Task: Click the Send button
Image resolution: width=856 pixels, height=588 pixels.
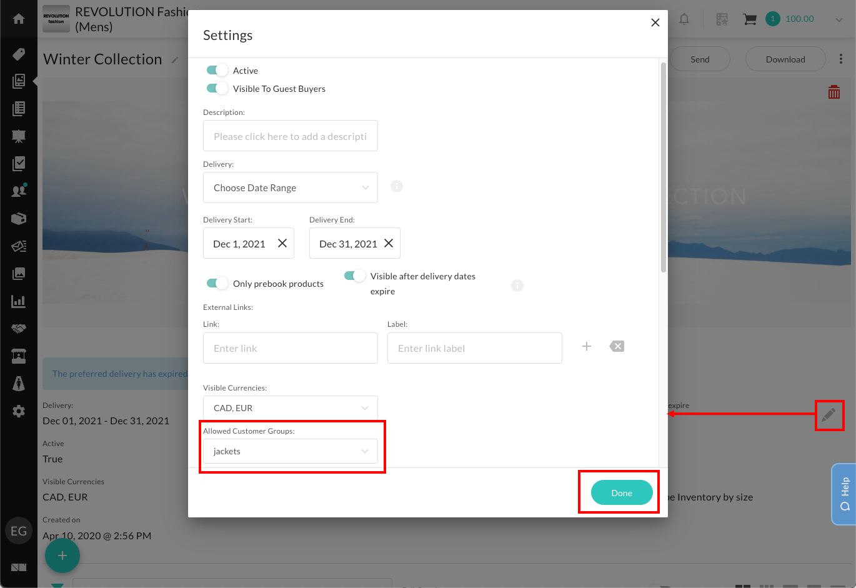Action: (x=700, y=59)
